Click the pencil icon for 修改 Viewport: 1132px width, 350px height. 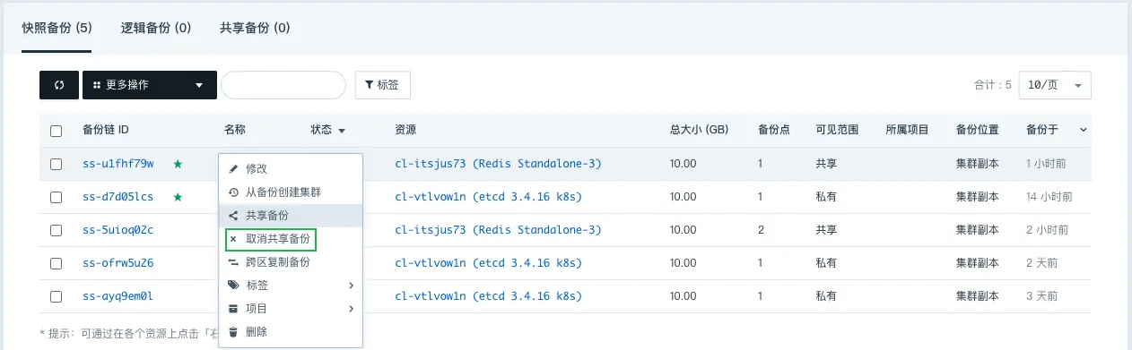[x=233, y=168]
